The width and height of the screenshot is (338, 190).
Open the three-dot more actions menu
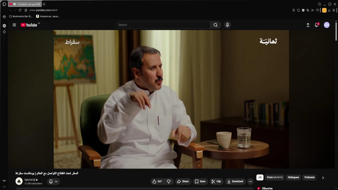point(250,181)
